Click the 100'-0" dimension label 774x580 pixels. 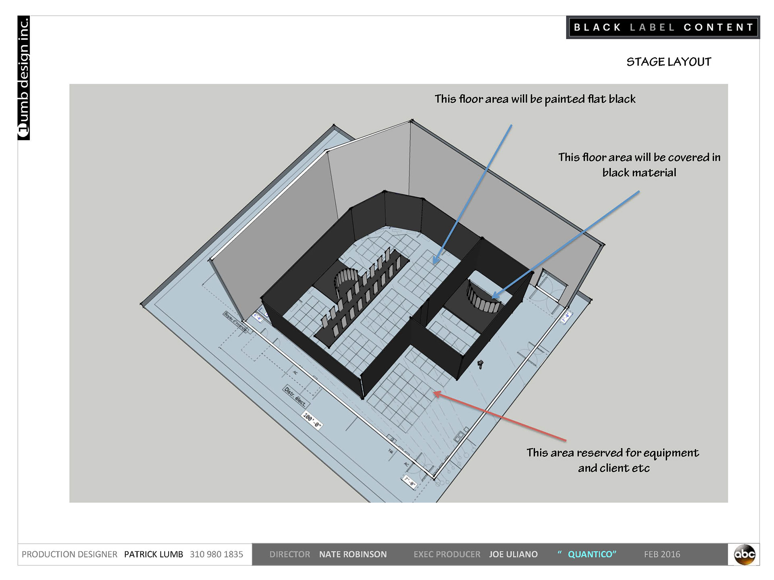pyautogui.click(x=312, y=421)
